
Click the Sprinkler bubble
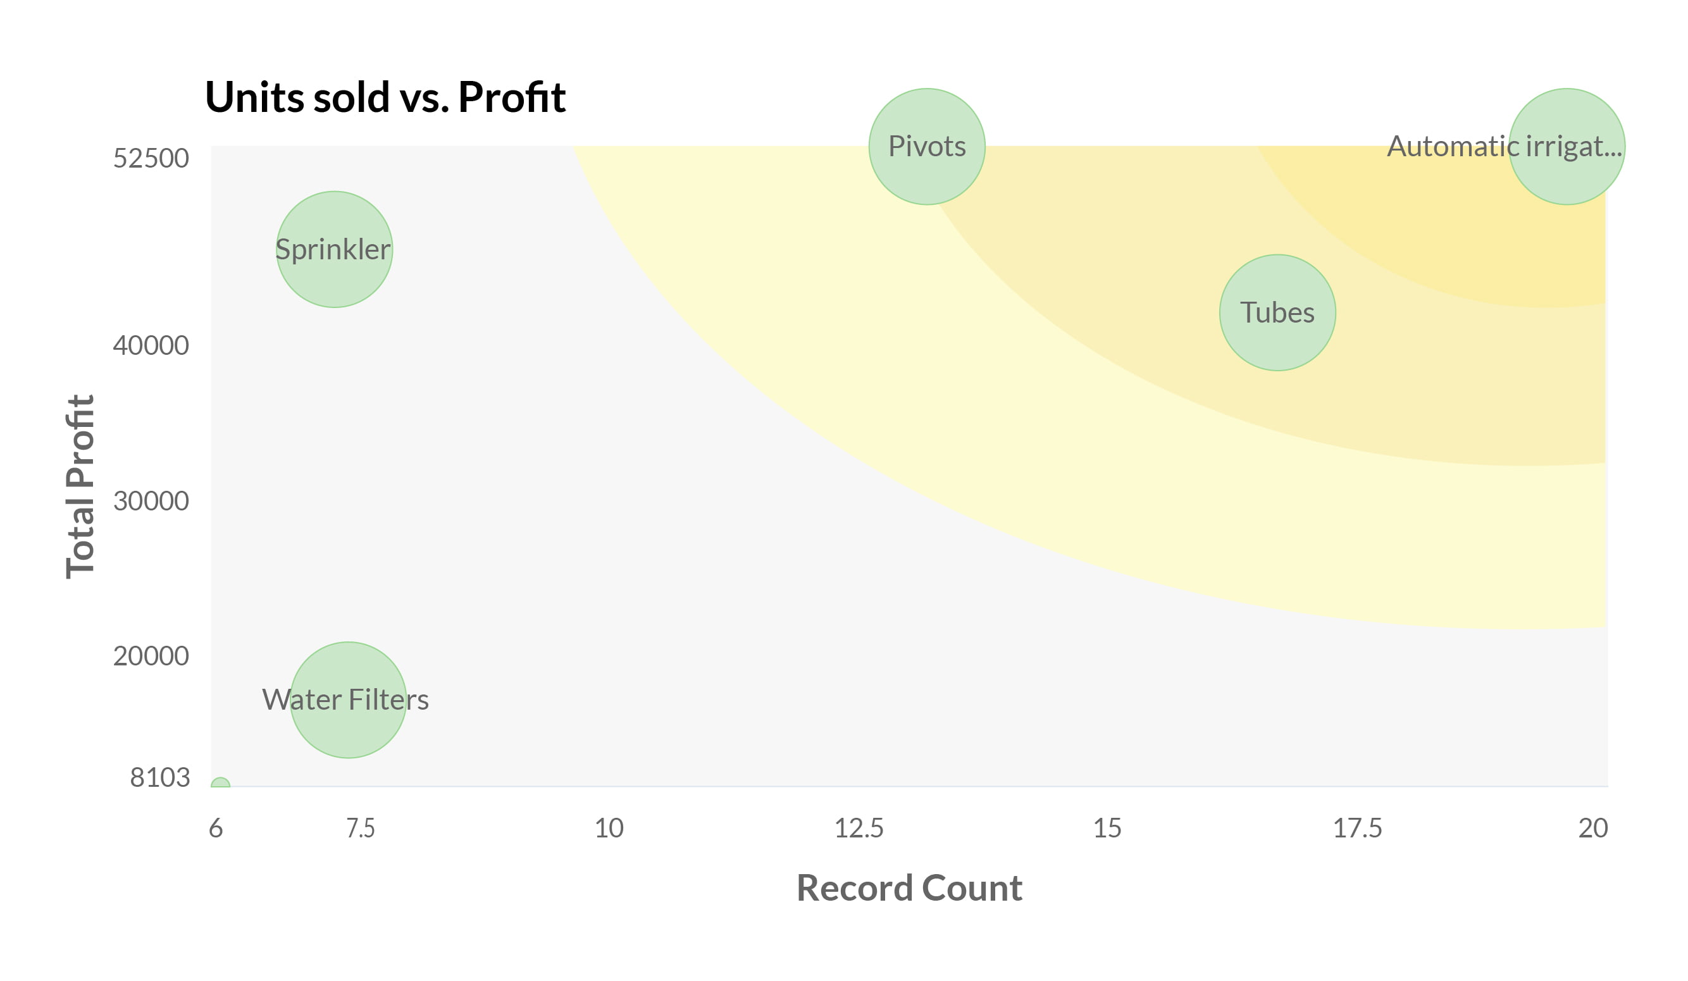[334, 250]
